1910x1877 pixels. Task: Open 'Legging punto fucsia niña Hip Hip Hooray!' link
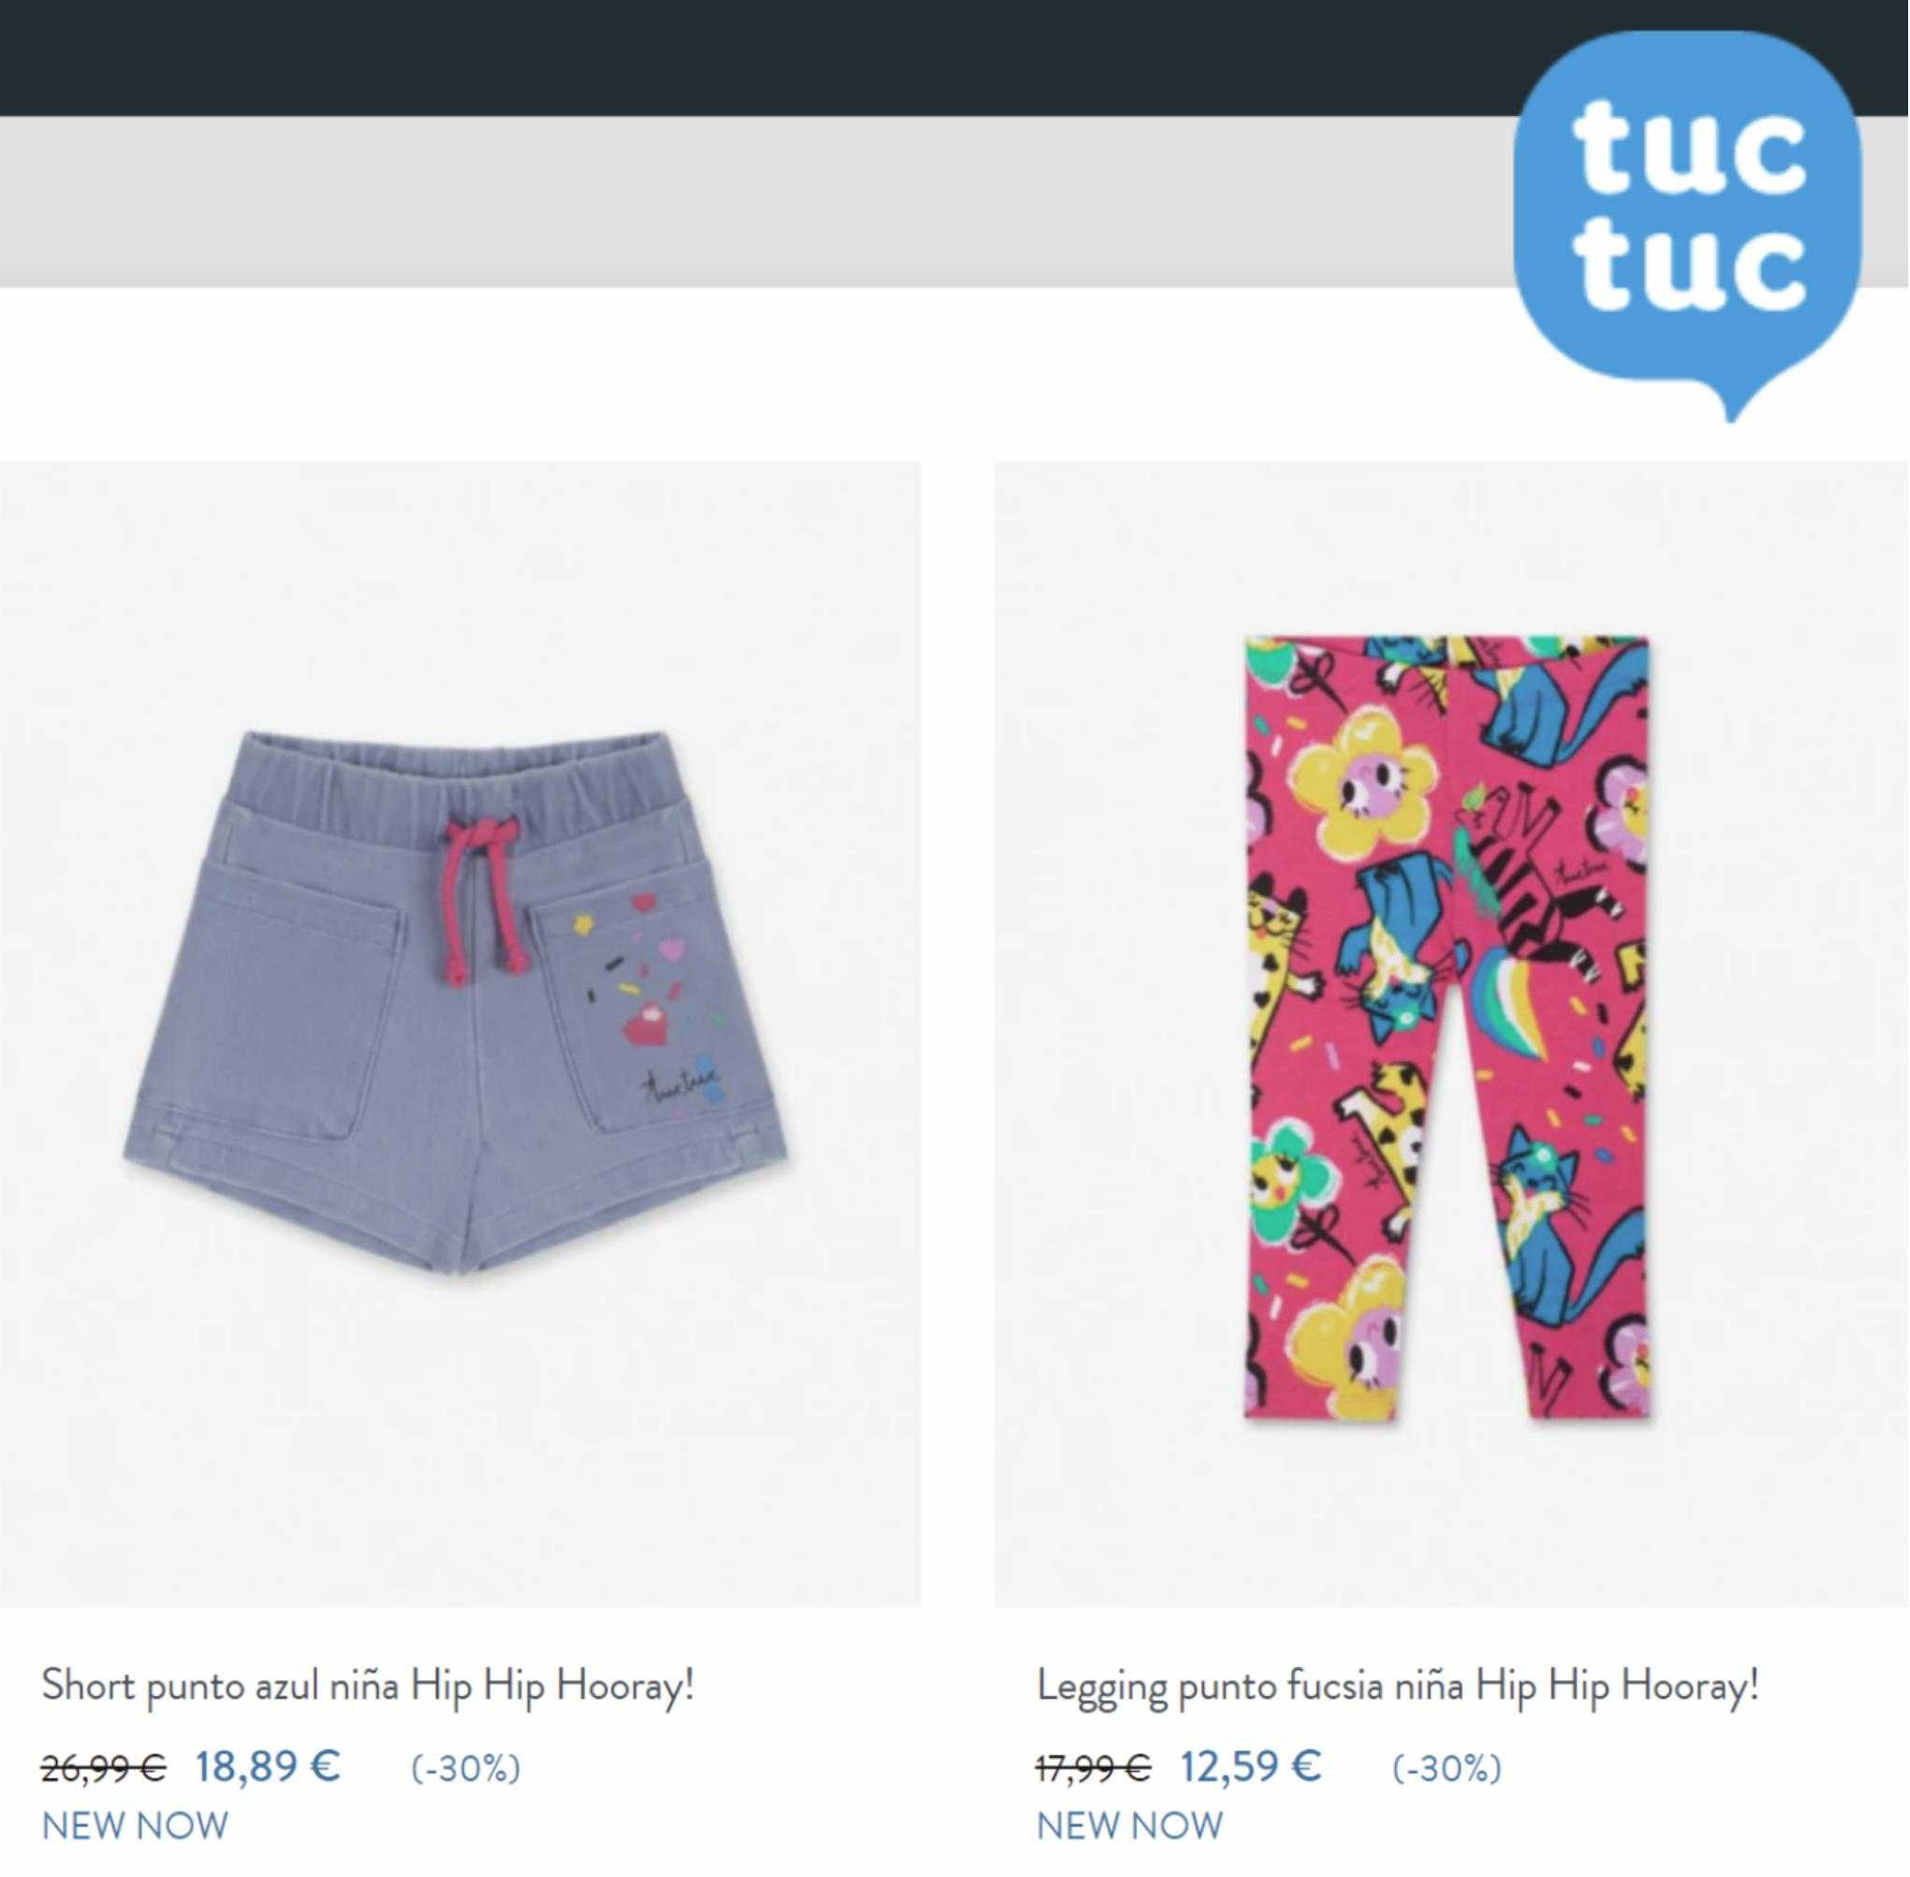click(1398, 1686)
